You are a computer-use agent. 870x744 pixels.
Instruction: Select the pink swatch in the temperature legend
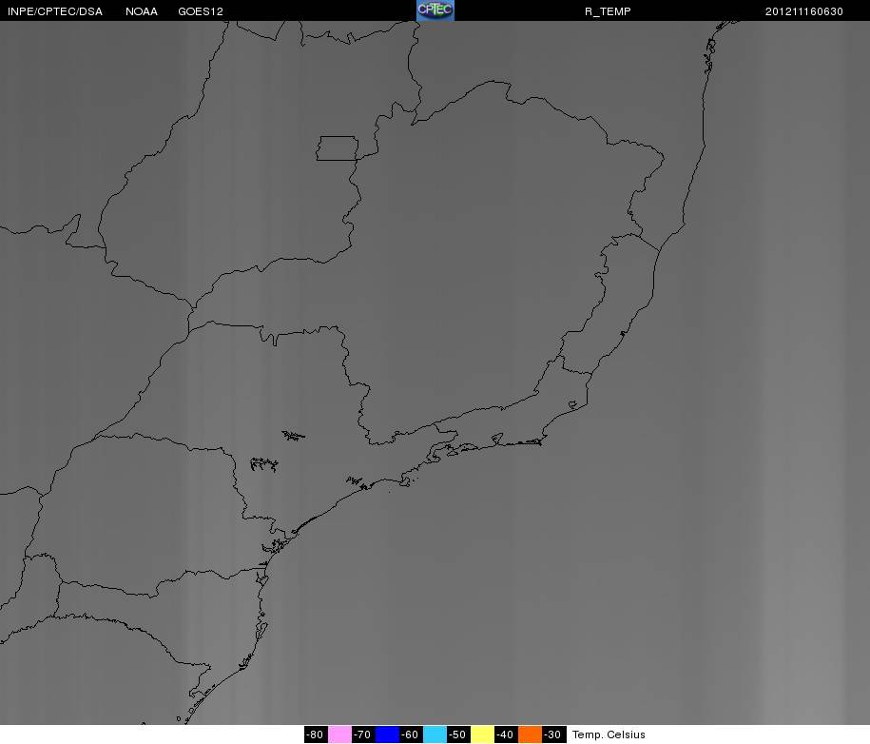pyautogui.click(x=339, y=734)
